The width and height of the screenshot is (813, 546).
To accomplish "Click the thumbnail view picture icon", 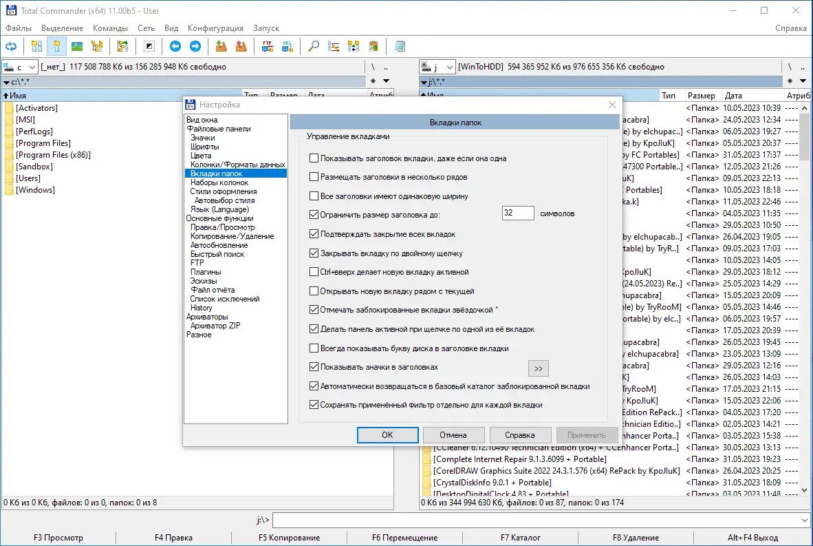I will tap(77, 47).
